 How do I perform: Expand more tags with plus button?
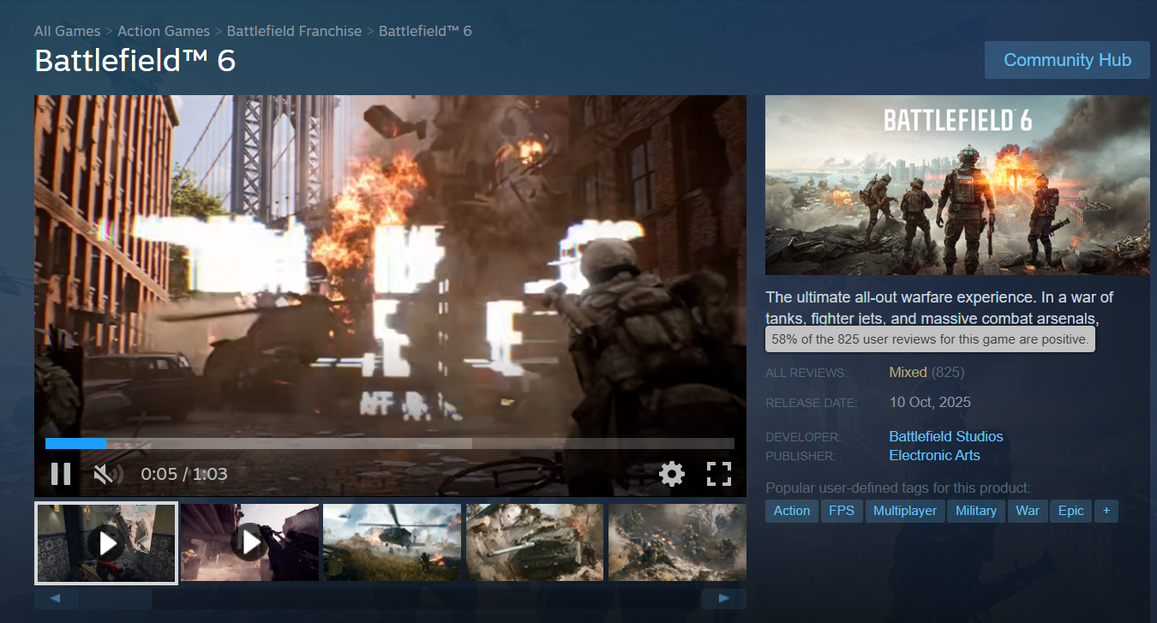point(1106,511)
